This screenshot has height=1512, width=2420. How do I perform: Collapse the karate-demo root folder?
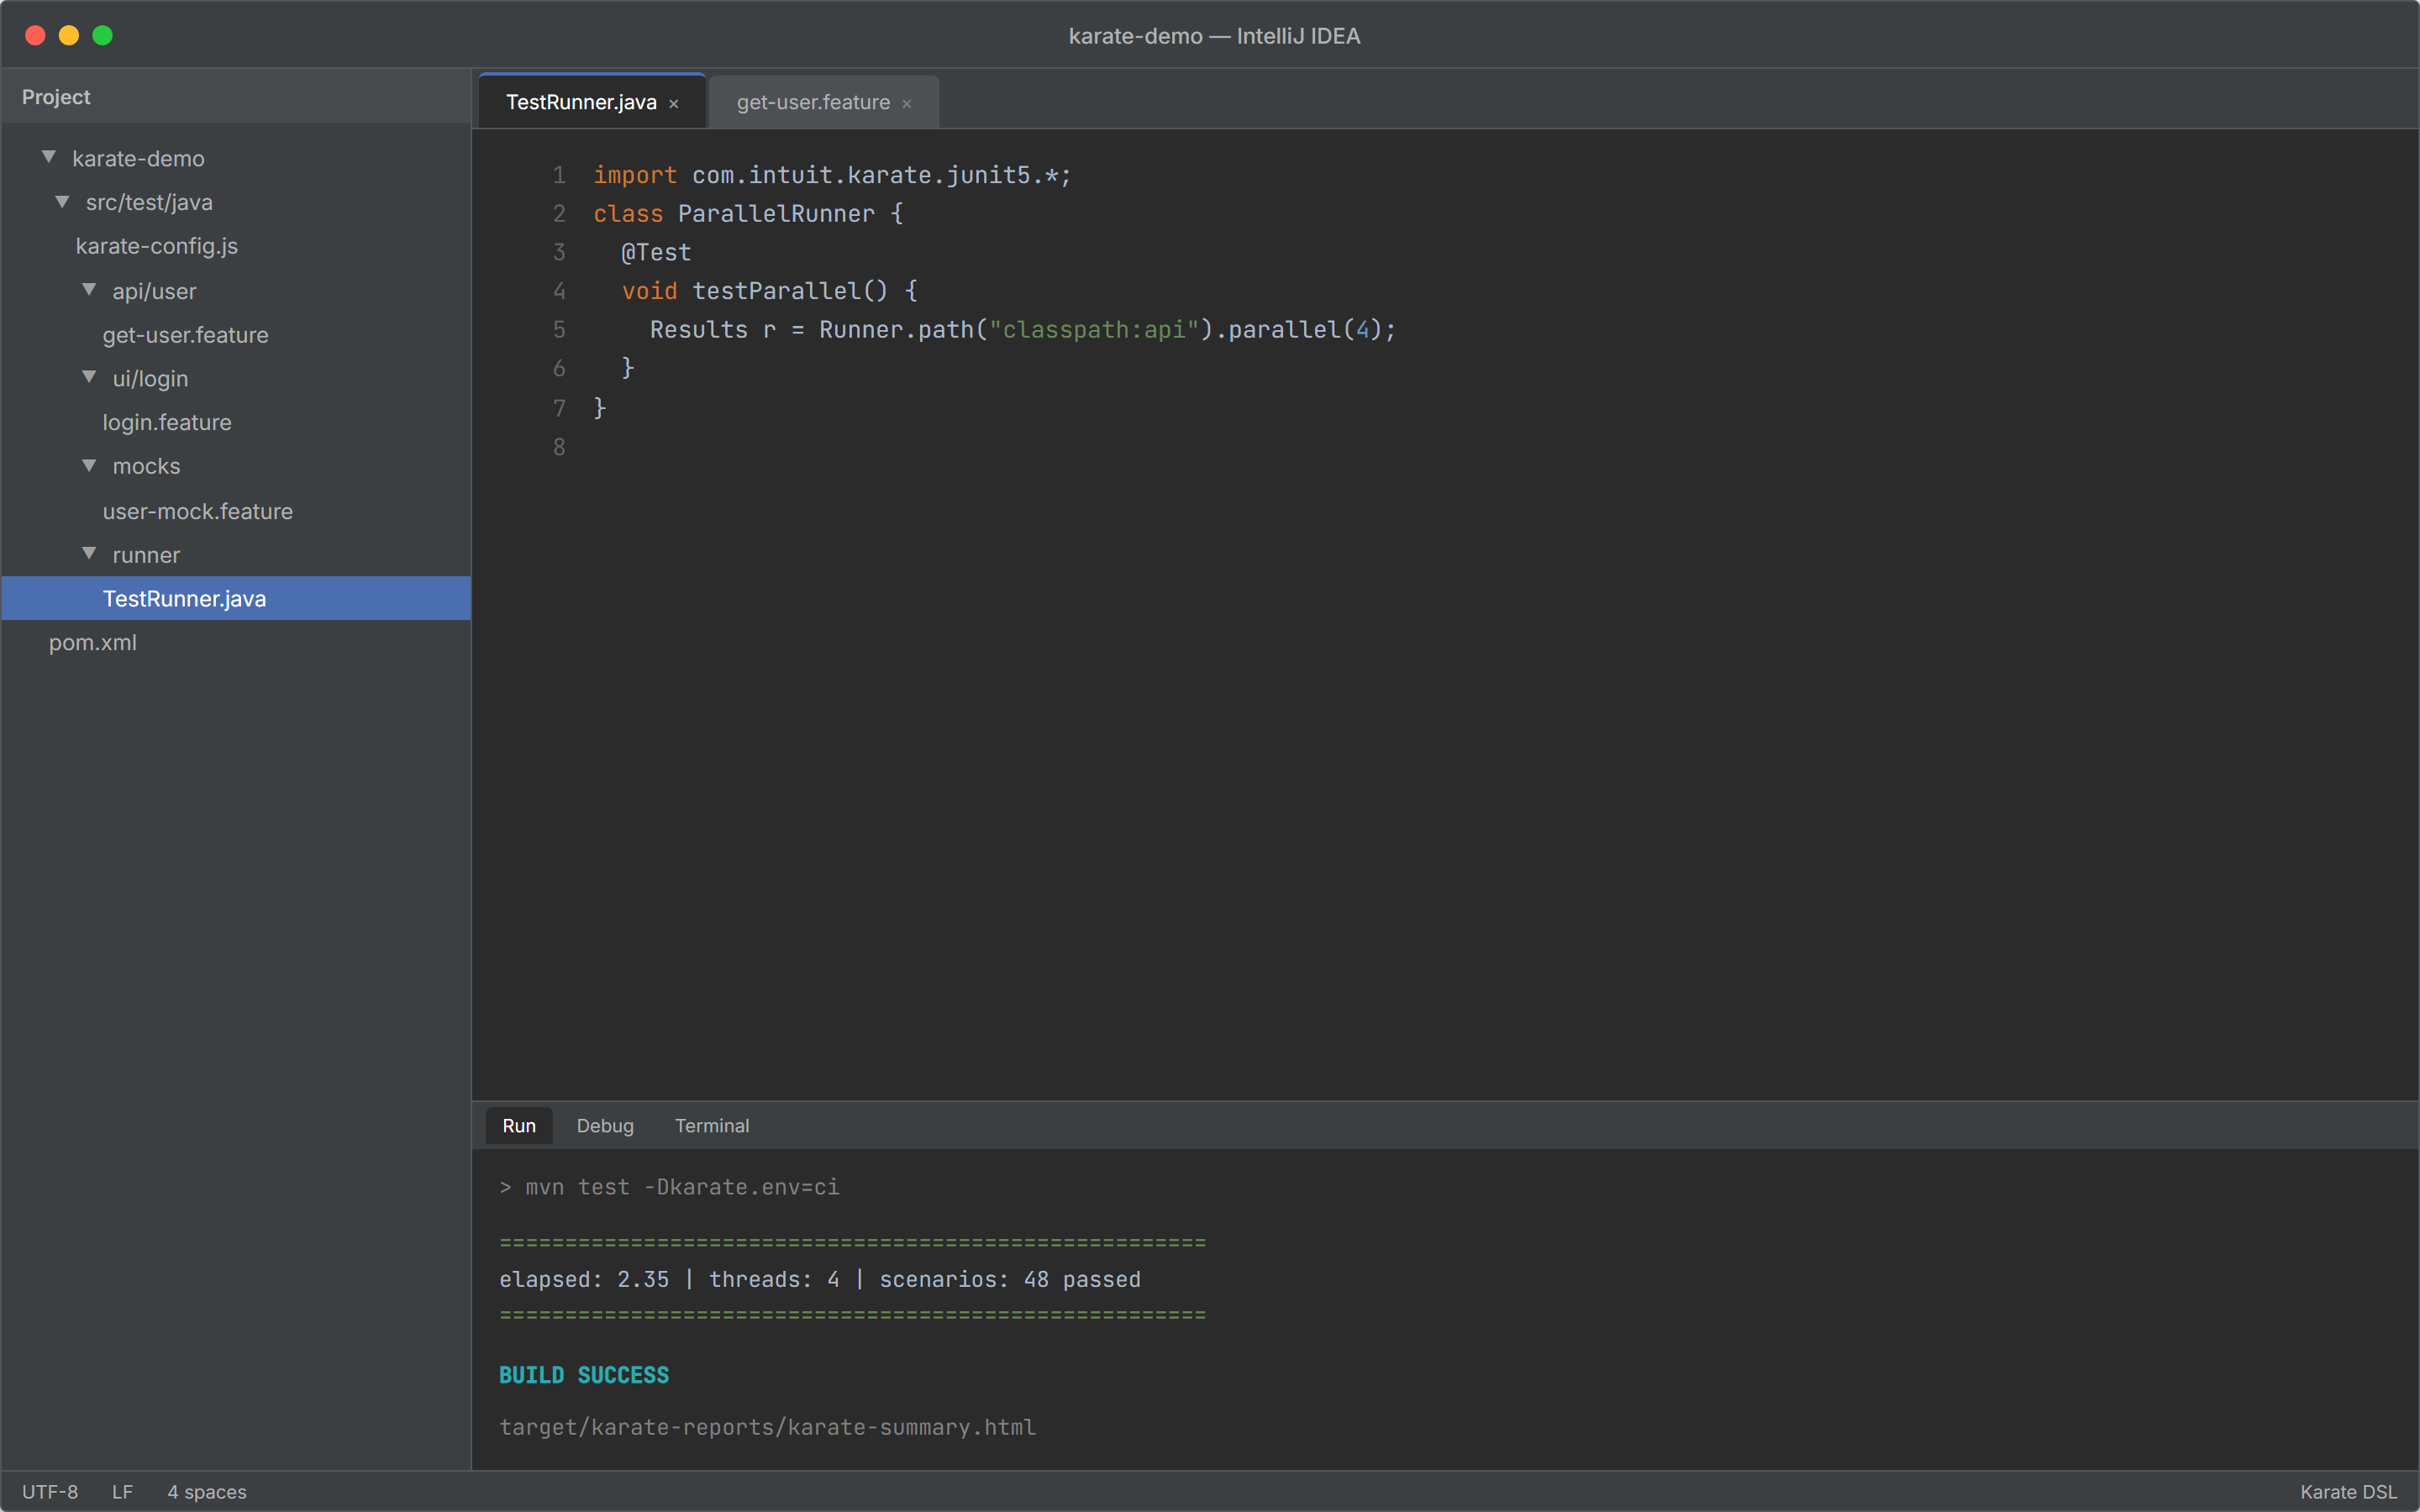[x=48, y=157]
